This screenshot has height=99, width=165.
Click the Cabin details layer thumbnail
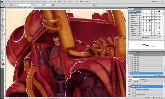[x=134, y=87]
